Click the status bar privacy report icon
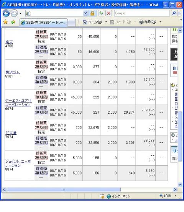Screen dimensions: 184x212 coord(102,196)
